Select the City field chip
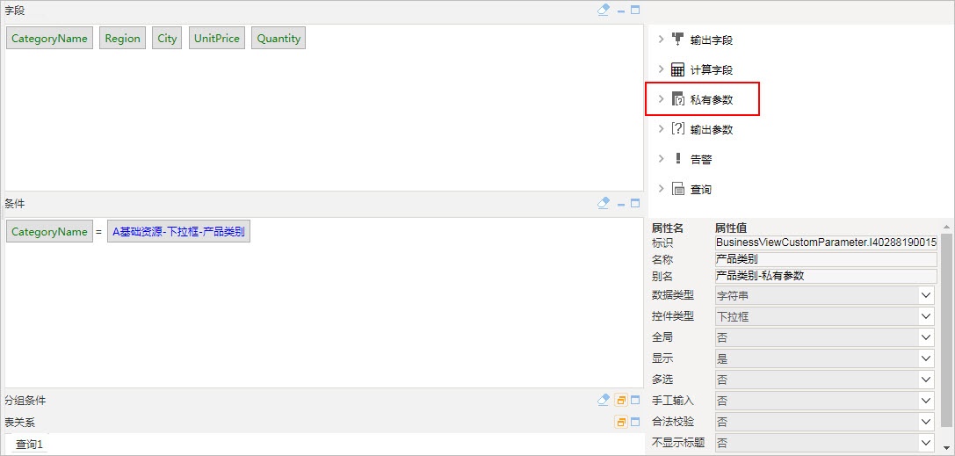This screenshot has width=955, height=456. [x=167, y=39]
